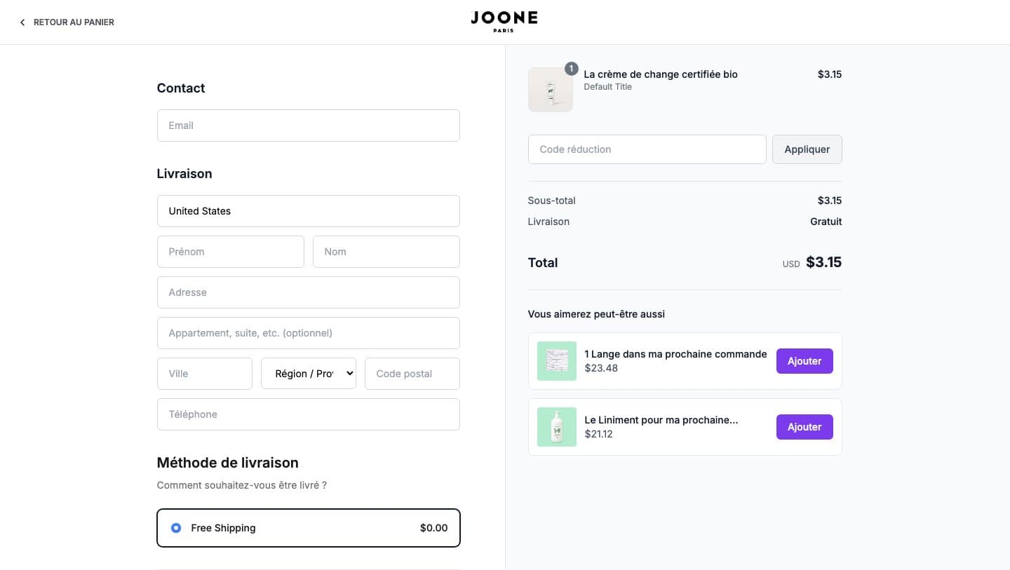1010x570 pixels.
Task: Click 1 Lange dans ma prochaine commande title
Action: [x=675, y=354]
